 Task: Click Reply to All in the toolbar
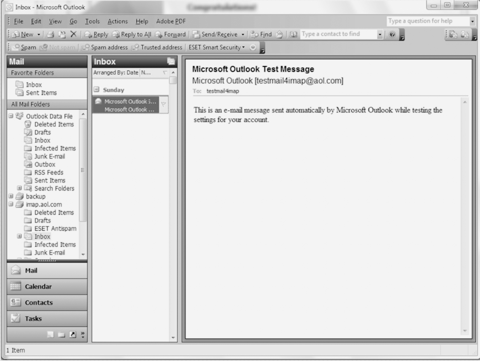(131, 34)
